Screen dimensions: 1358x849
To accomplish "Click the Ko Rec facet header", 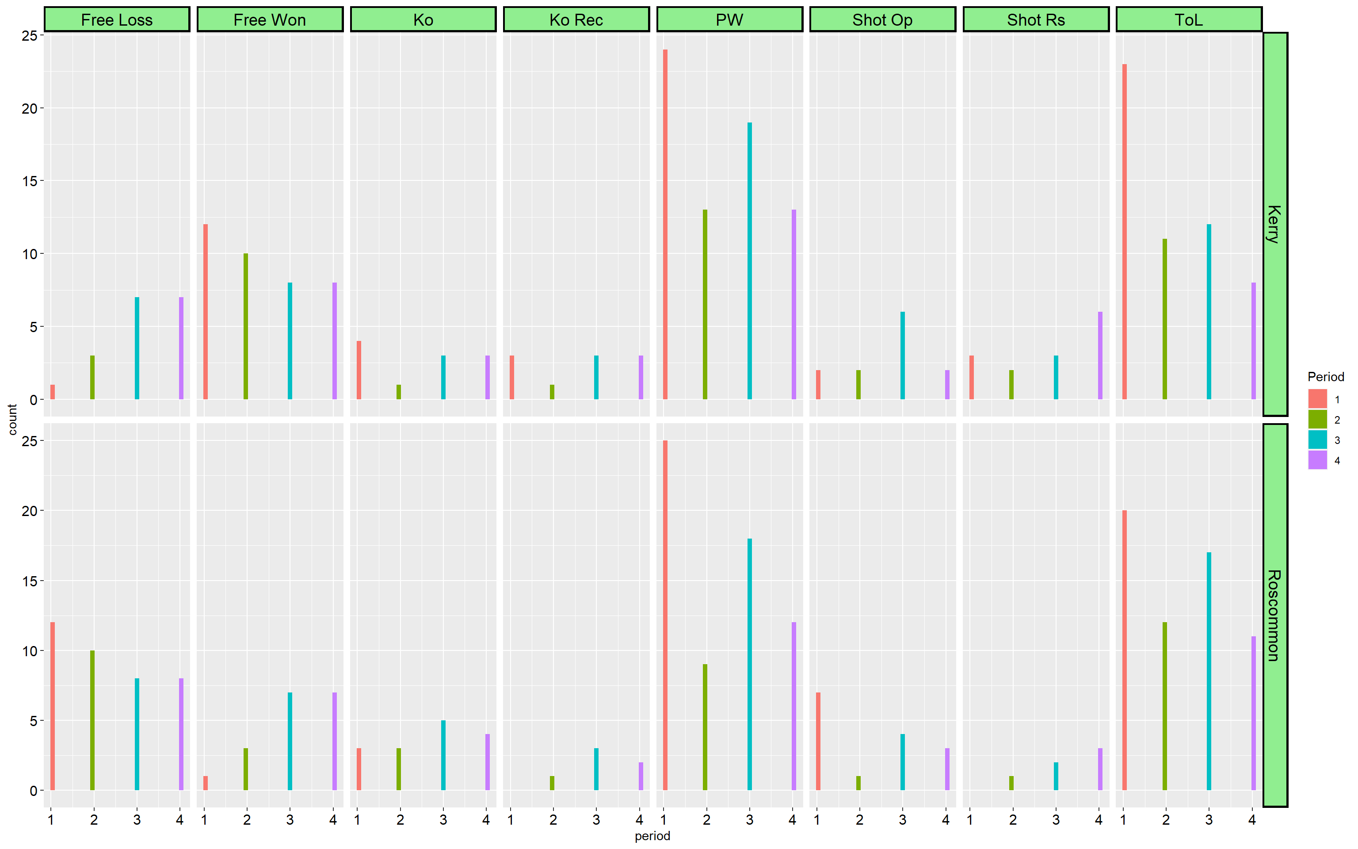I will 576,19.
